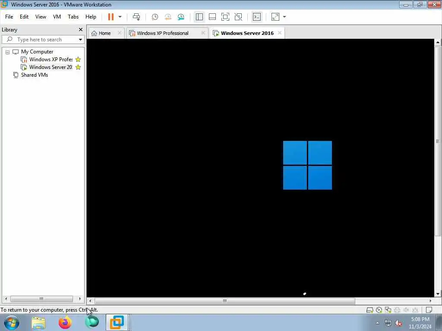Click the library scrollbar left arrow

tap(6, 299)
